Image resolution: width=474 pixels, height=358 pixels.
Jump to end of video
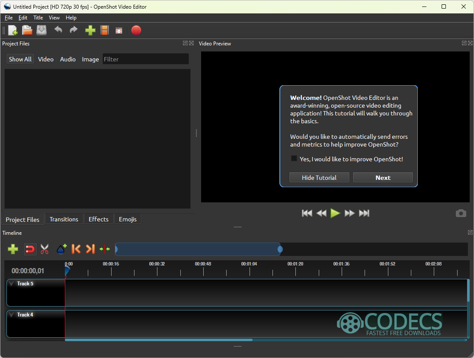(x=364, y=213)
